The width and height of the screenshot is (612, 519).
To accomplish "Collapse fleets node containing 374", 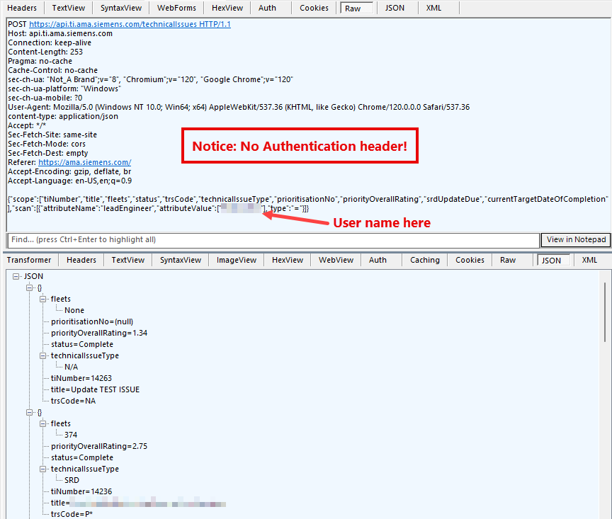I will (x=43, y=424).
